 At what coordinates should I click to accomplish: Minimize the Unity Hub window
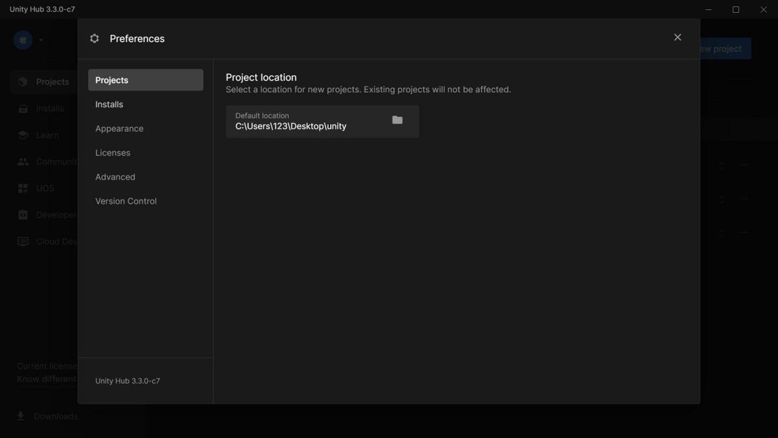point(709,10)
